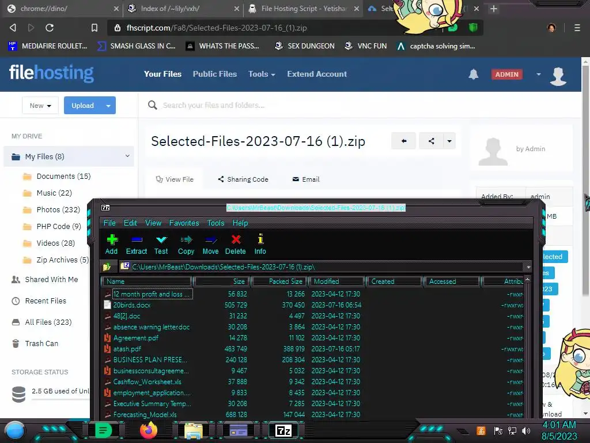Select the Forecasting_Model.xls file row
This screenshot has width=590, height=443.
pos(313,415)
